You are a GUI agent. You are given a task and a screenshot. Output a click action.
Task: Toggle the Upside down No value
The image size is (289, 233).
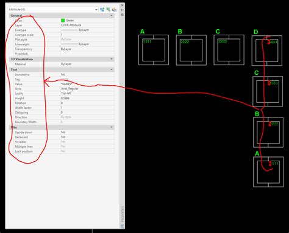tap(87, 132)
